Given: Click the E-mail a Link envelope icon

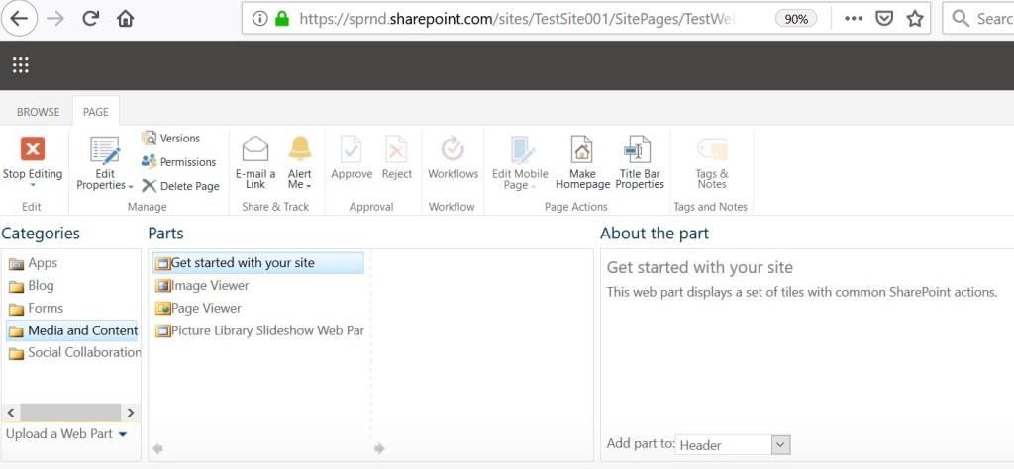Looking at the screenshot, I should point(255,148).
